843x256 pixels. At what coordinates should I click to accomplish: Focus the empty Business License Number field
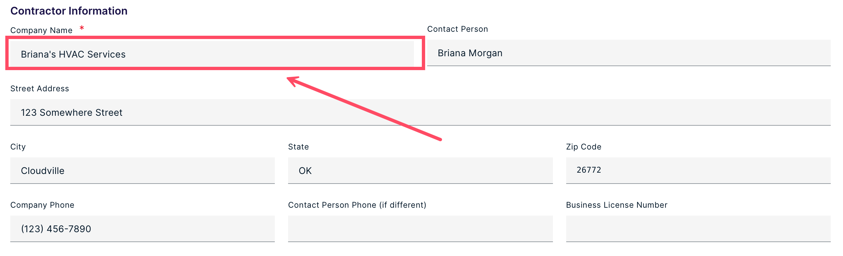698,229
